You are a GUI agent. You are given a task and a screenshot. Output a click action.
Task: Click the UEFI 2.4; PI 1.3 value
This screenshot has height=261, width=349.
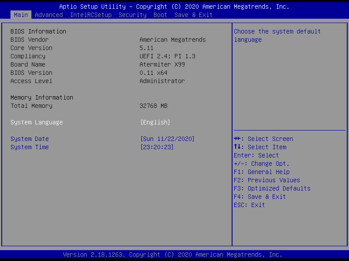point(168,56)
